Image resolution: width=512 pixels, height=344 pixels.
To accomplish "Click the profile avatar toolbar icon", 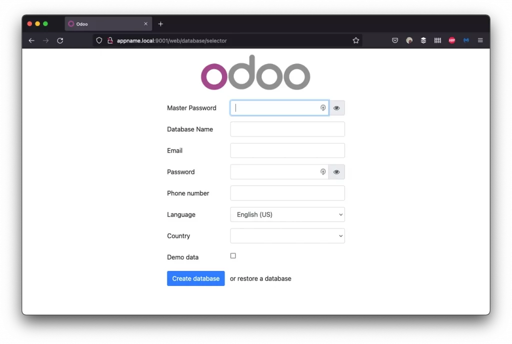I will (409, 40).
